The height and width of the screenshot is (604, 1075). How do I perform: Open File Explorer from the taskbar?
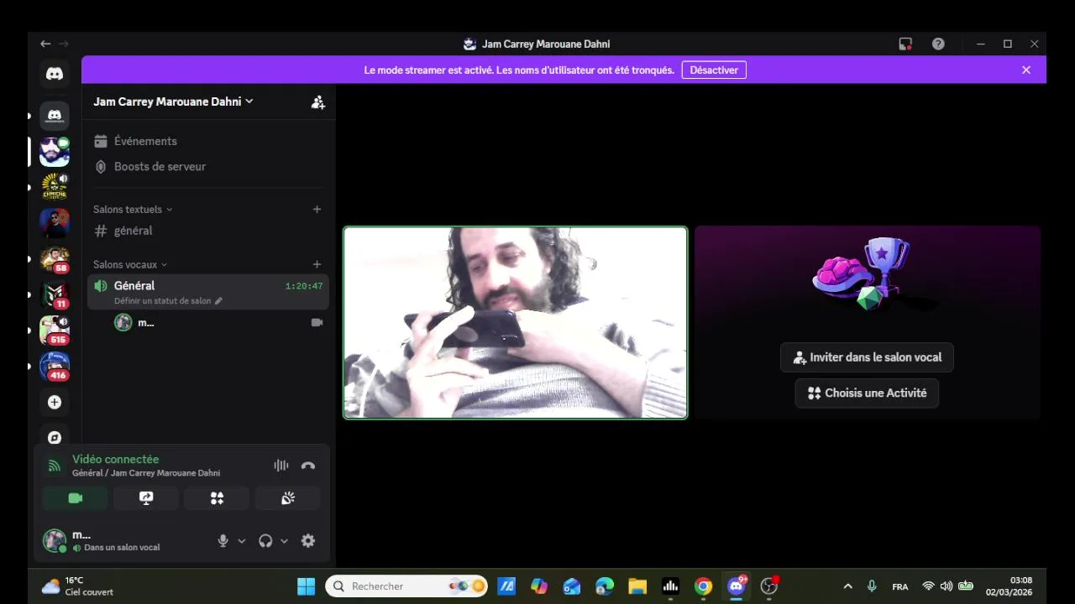(637, 586)
